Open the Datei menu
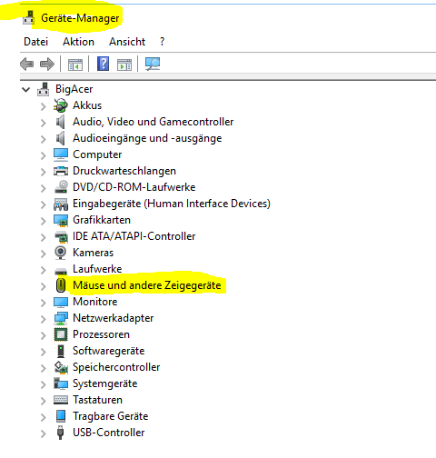Screen dimensions: 436x458 tap(35, 42)
